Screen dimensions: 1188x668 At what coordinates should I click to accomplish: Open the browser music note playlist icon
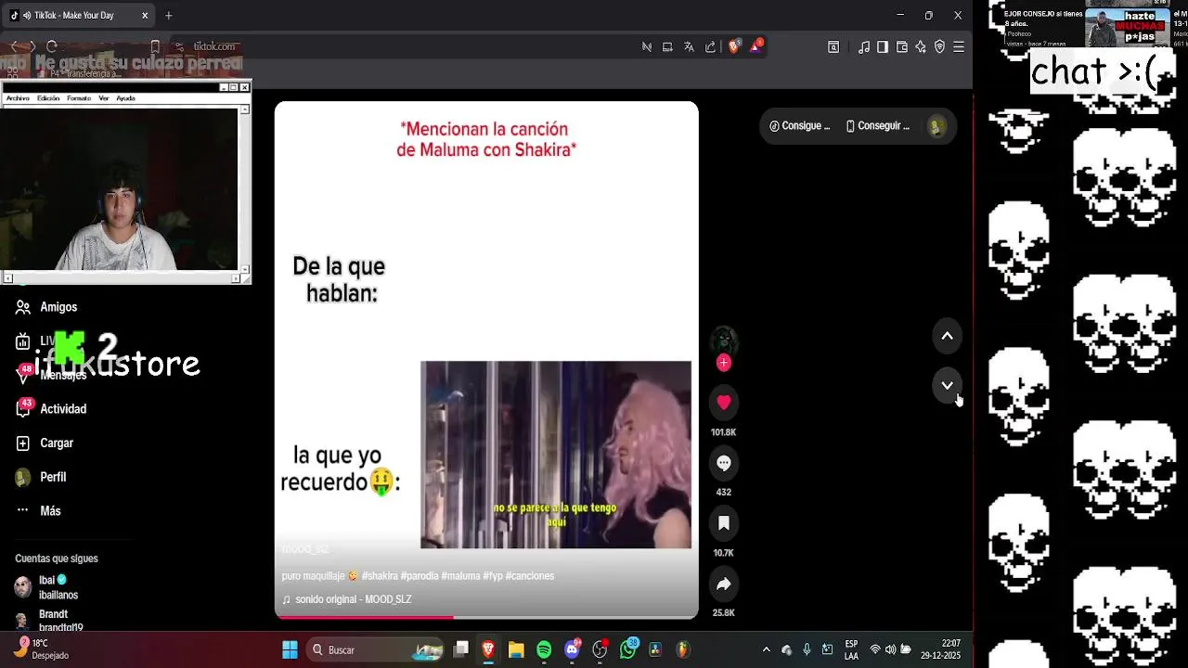(x=864, y=47)
